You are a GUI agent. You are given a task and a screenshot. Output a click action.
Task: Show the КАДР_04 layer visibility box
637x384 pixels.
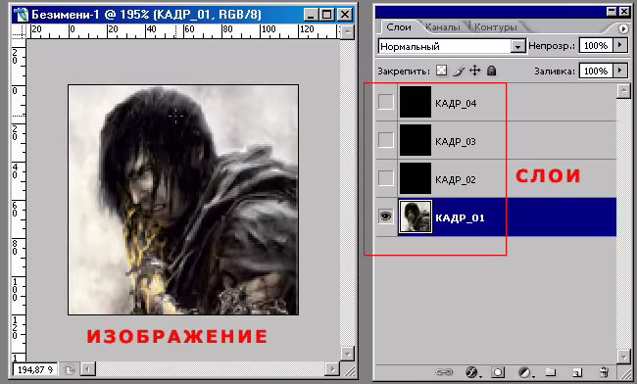pos(386,102)
